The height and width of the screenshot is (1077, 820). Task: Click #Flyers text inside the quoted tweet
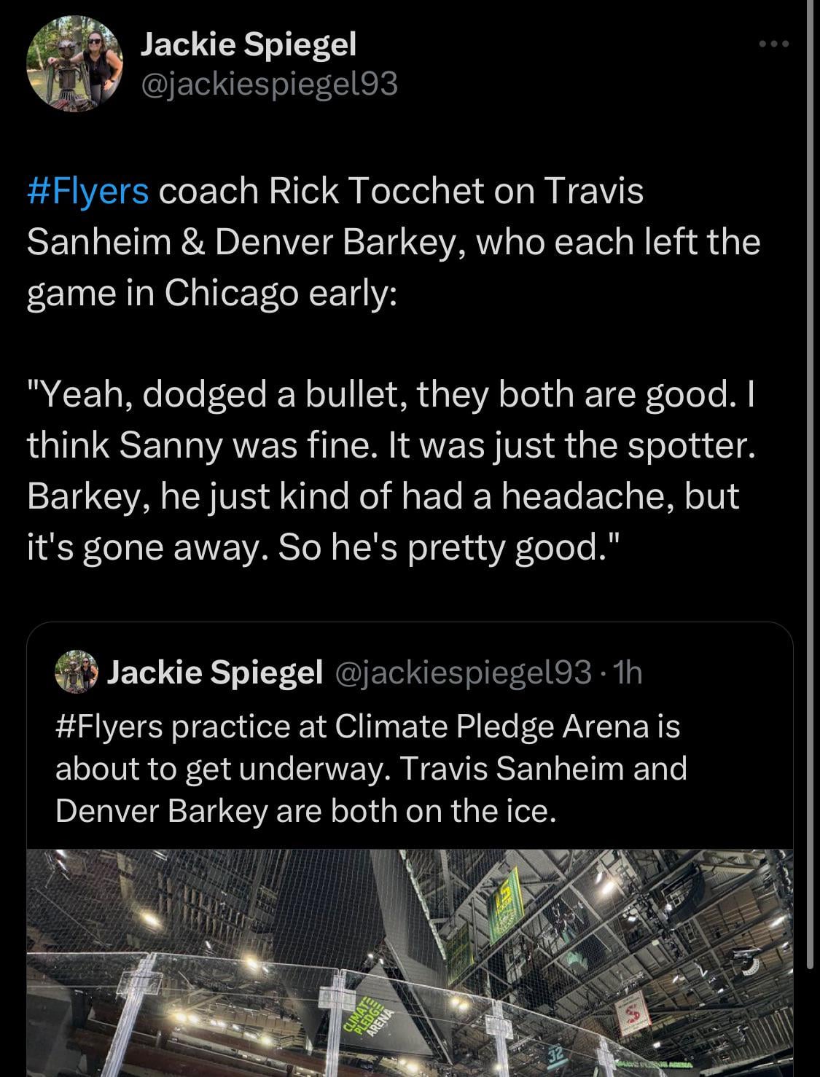(x=111, y=727)
